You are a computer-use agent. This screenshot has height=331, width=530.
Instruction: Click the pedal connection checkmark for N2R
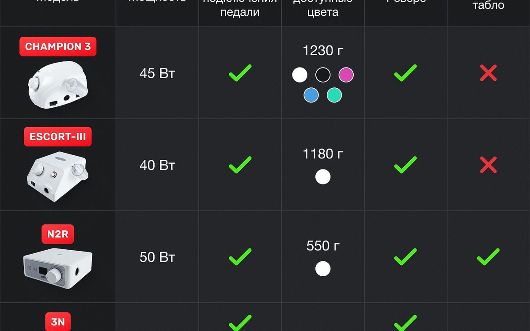(240, 256)
